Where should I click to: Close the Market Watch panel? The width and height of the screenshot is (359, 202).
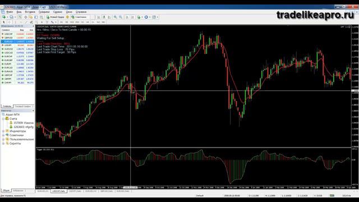[x=33, y=26]
